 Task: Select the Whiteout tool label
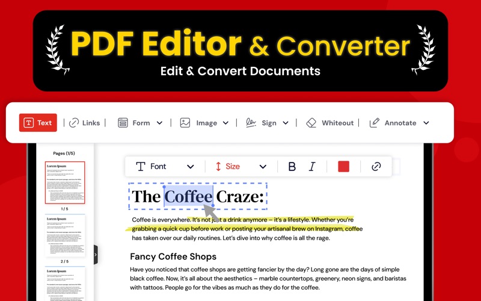[338, 123]
